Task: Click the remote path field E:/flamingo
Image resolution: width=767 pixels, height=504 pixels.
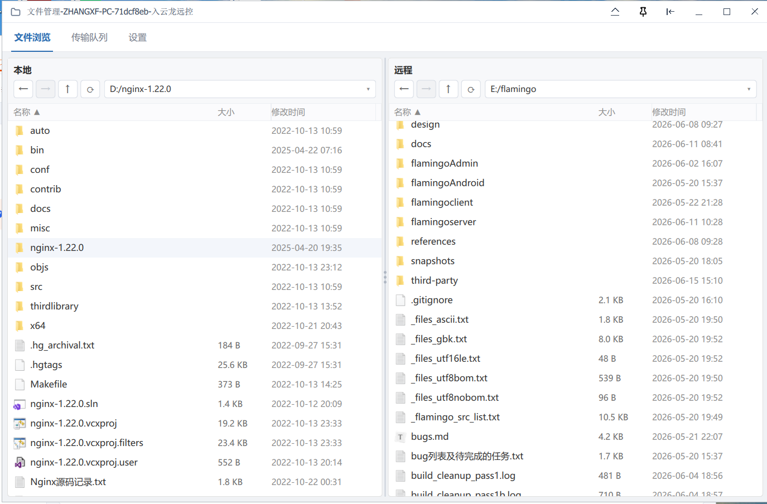Action: pyautogui.click(x=620, y=89)
